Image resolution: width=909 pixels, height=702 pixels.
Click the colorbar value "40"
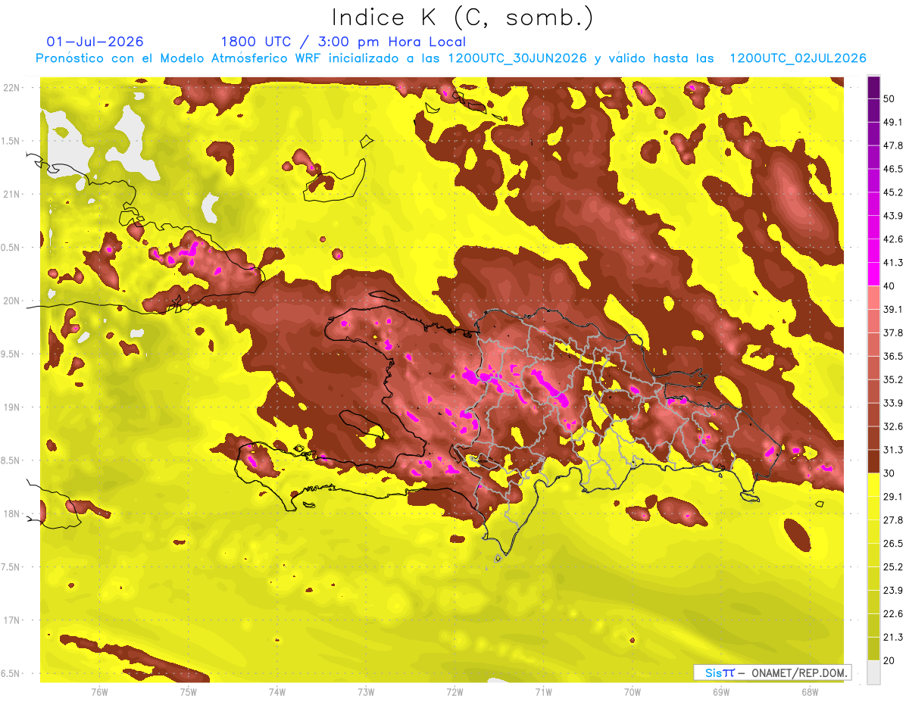point(889,286)
